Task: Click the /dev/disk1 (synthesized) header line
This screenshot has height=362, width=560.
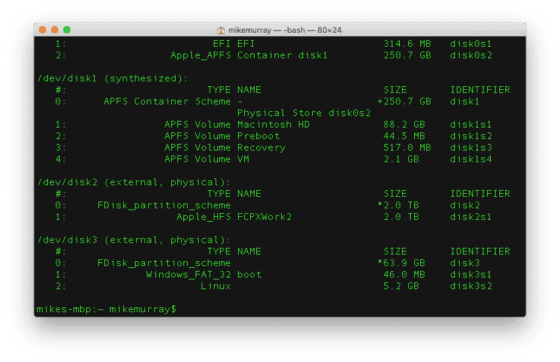Action: 113,78
